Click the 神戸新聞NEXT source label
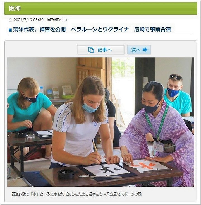The height and width of the screenshot is (205, 201). [57, 20]
